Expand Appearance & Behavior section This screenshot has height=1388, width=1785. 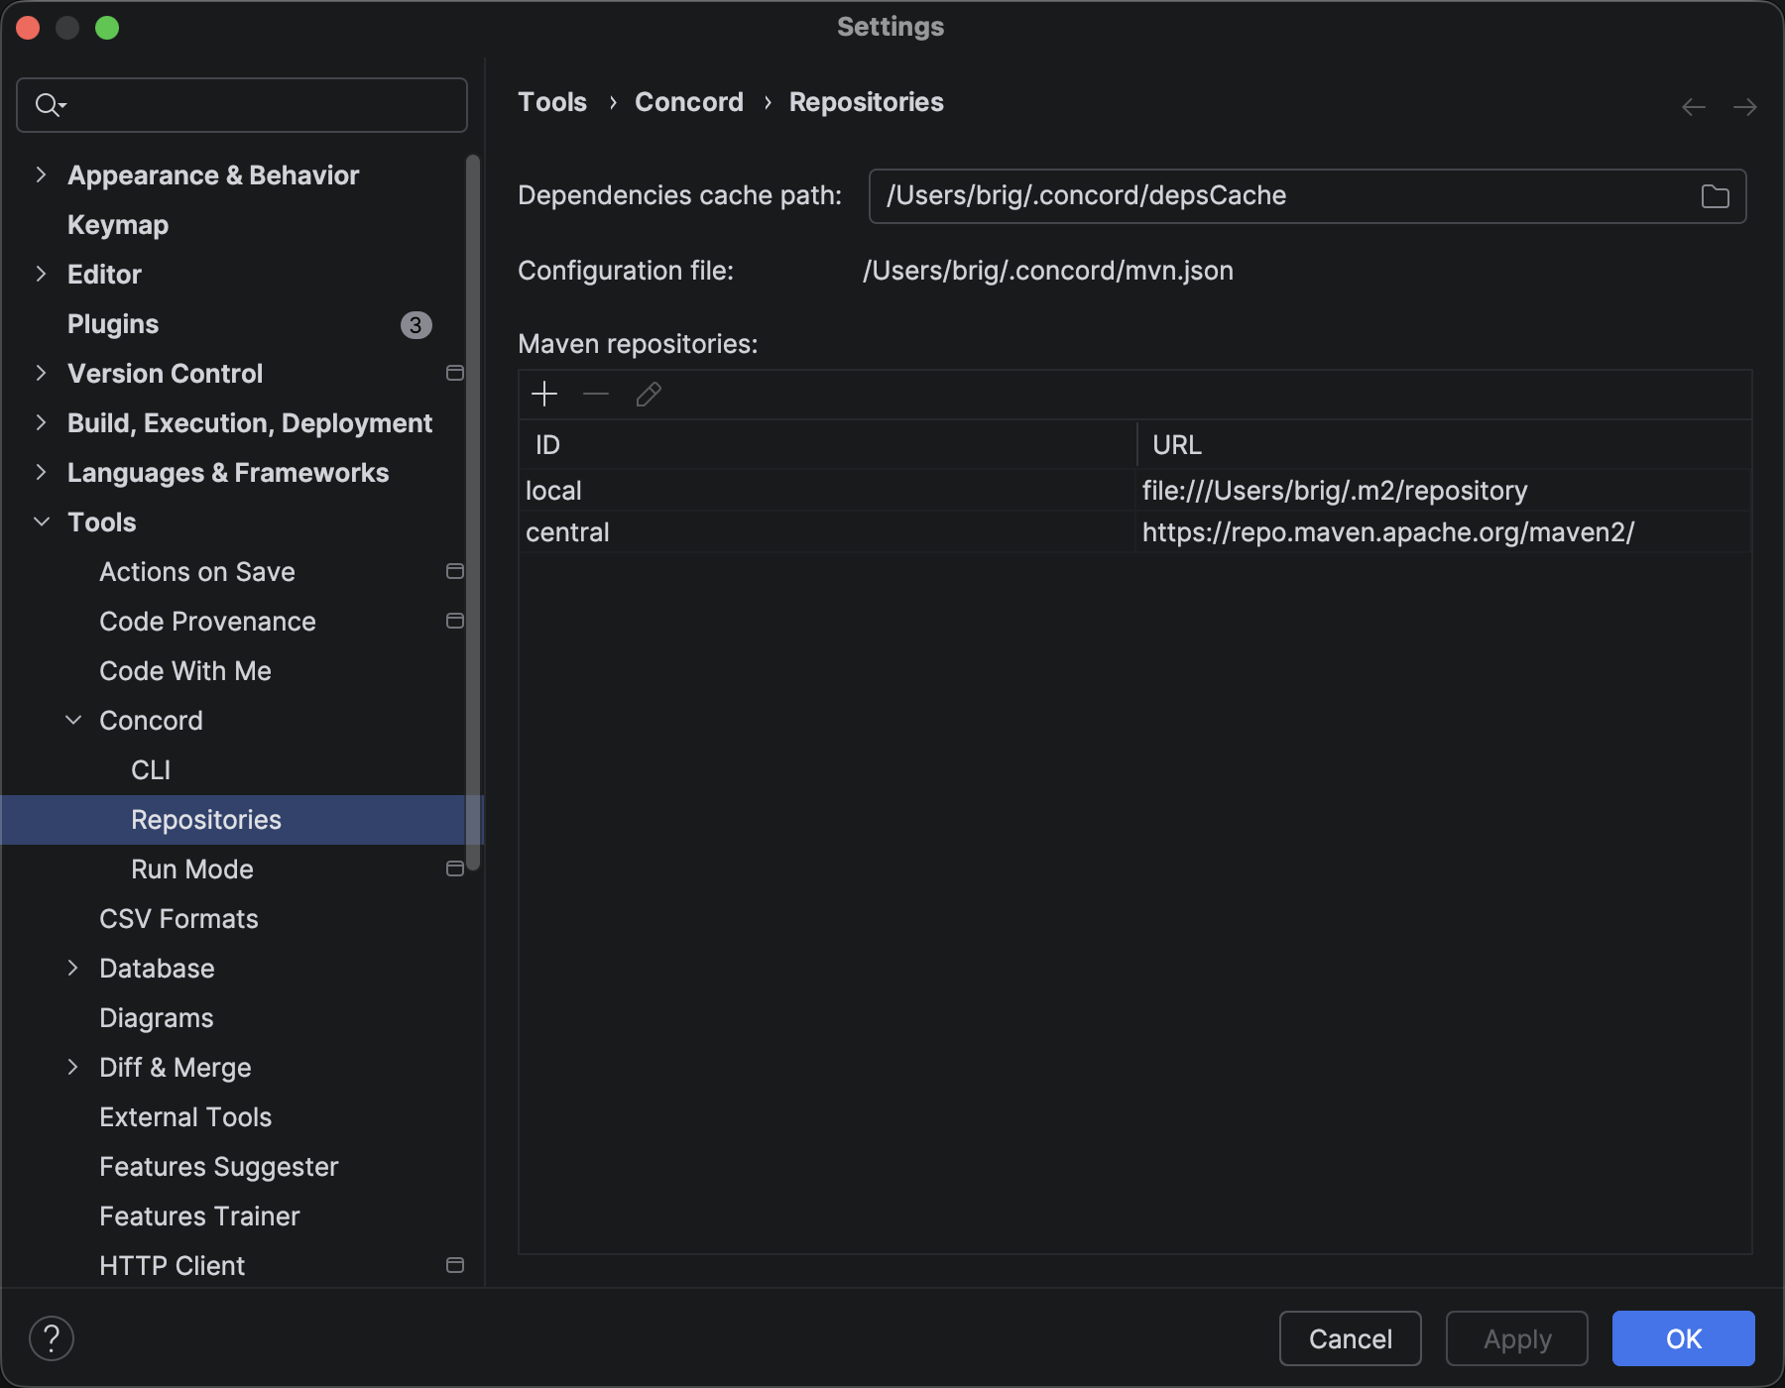click(41, 175)
